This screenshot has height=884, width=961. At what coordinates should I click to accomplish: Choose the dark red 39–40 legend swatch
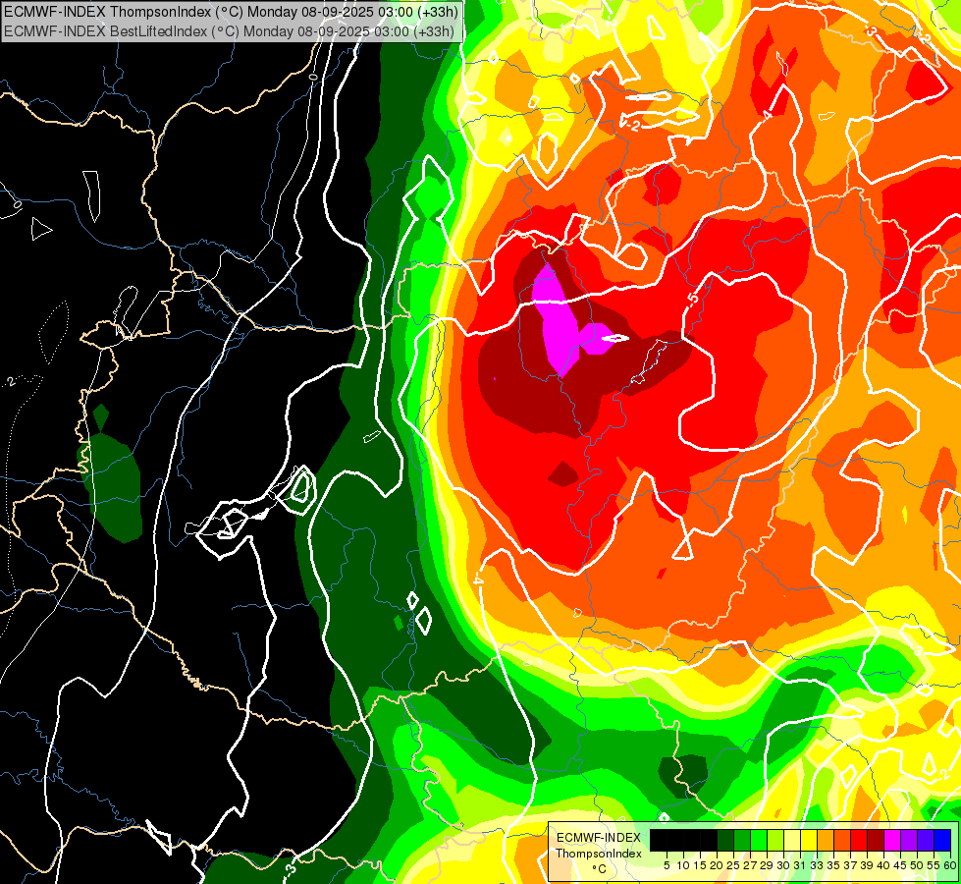(876, 840)
